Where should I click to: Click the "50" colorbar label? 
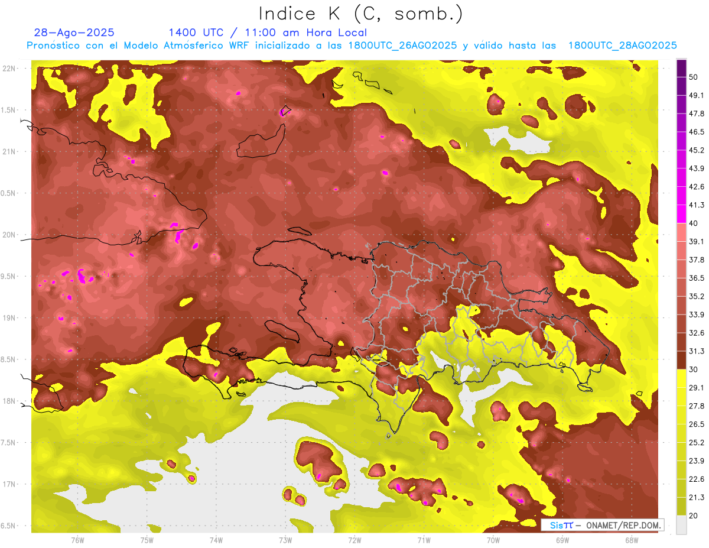694,77
